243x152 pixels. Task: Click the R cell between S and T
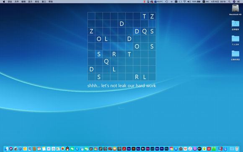pyautogui.click(x=114, y=54)
